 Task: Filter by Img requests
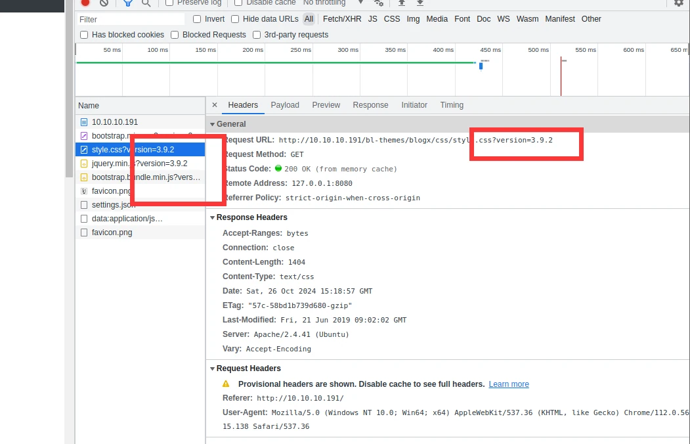point(413,19)
